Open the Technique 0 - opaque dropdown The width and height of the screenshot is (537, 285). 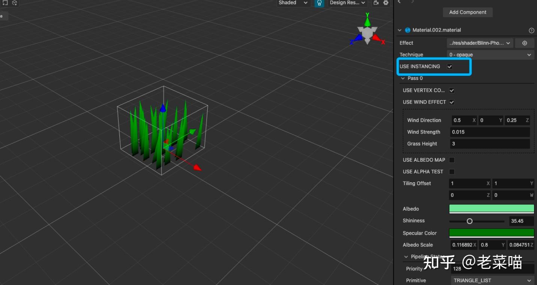click(x=490, y=55)
